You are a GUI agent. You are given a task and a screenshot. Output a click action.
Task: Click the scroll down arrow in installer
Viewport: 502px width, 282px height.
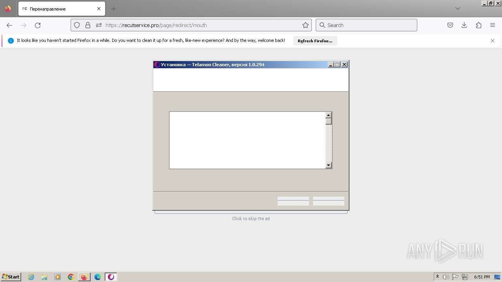[x=329, y=165]
